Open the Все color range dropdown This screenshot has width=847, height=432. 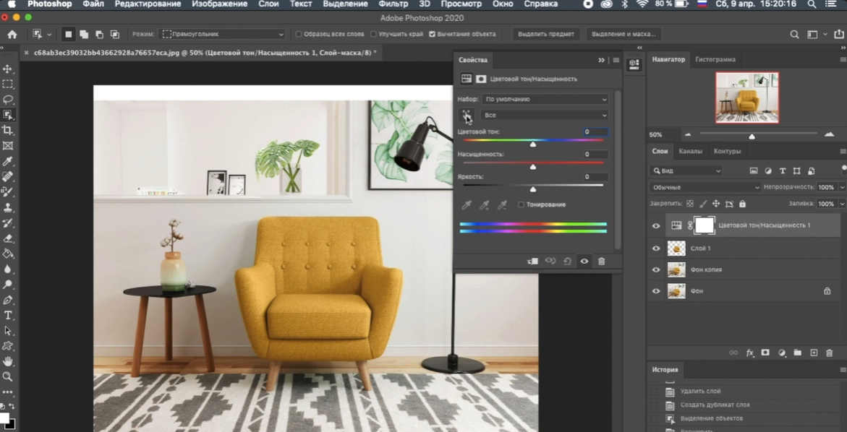tap(545, 115)
